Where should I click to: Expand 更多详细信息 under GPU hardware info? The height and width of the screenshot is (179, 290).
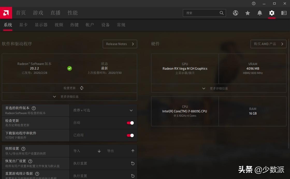point(219,88)
